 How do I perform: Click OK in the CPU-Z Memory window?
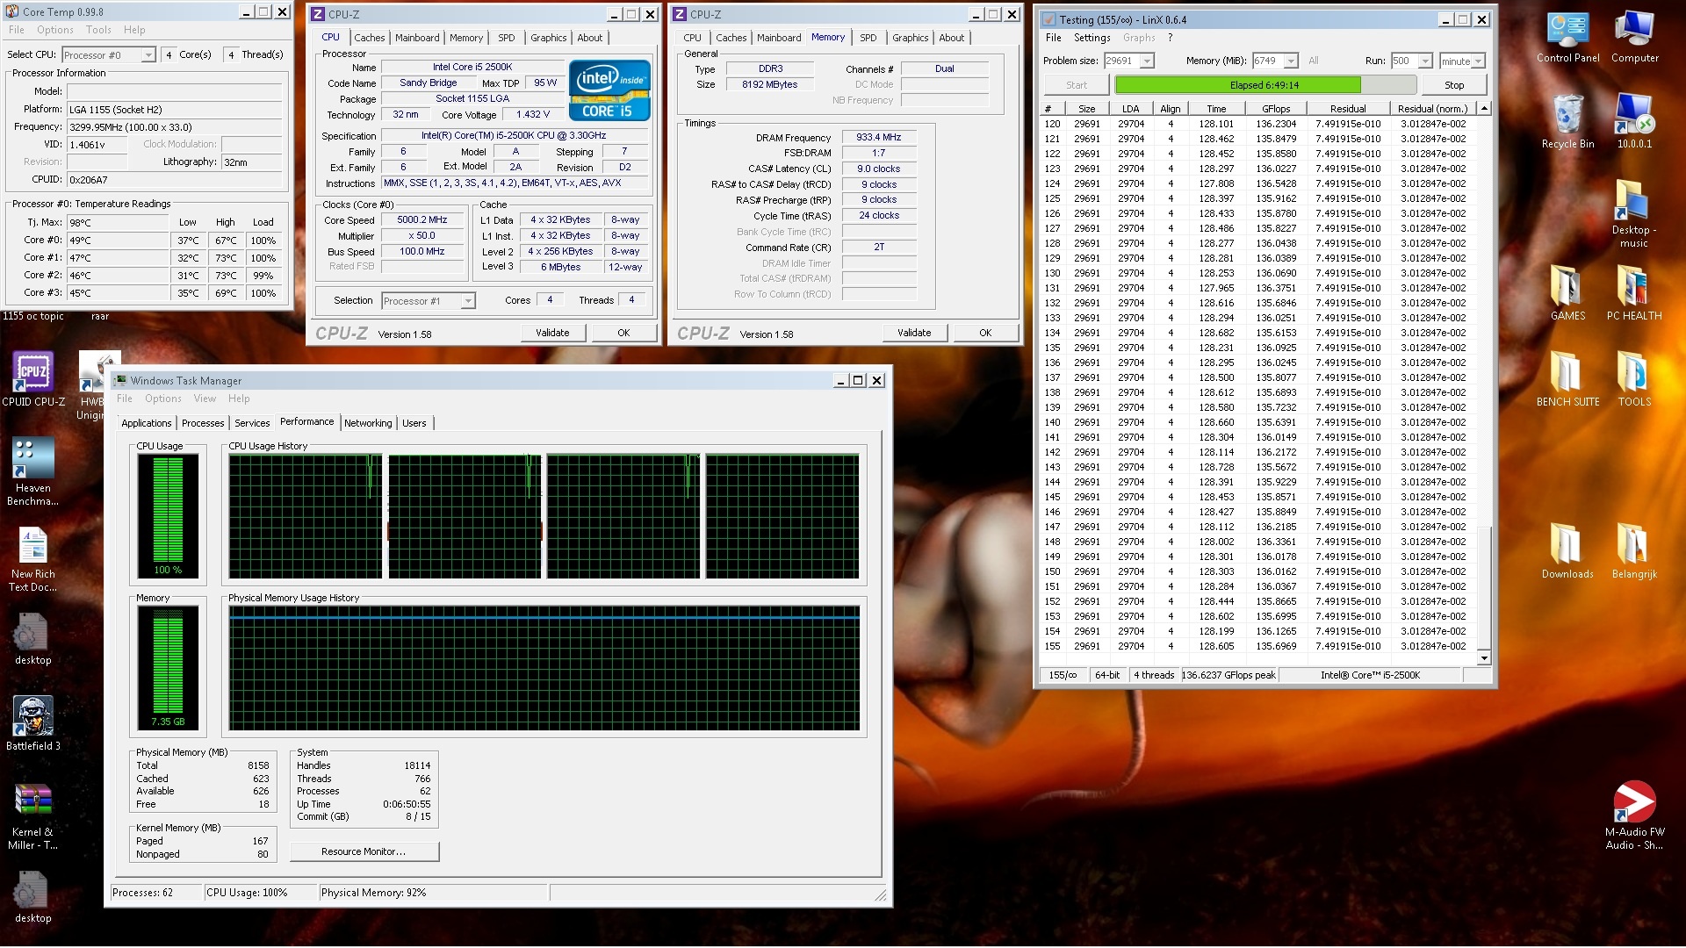pos(985,333)
